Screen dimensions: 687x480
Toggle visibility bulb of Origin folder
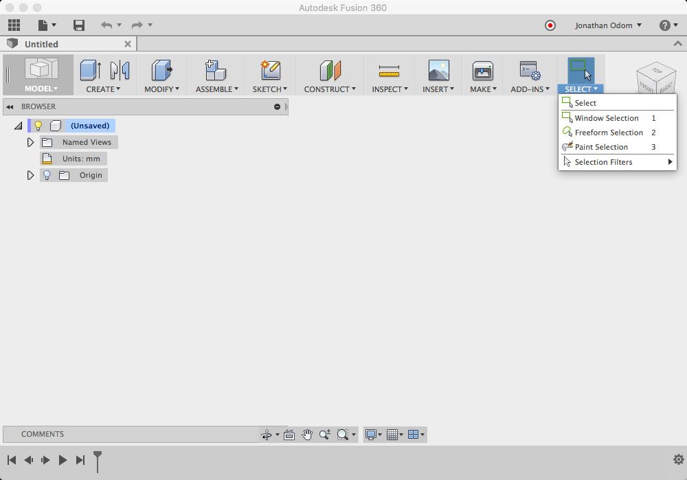pyautogui.click(x=47, y=175)
